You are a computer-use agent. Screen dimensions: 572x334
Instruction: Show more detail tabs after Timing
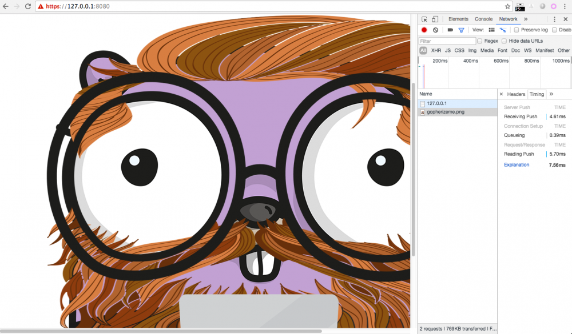(x=551, y=94)
